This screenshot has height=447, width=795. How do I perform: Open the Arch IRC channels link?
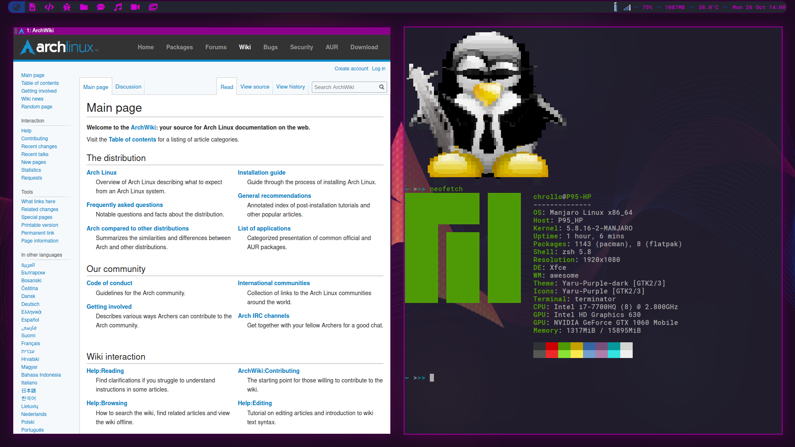[263, 316]
